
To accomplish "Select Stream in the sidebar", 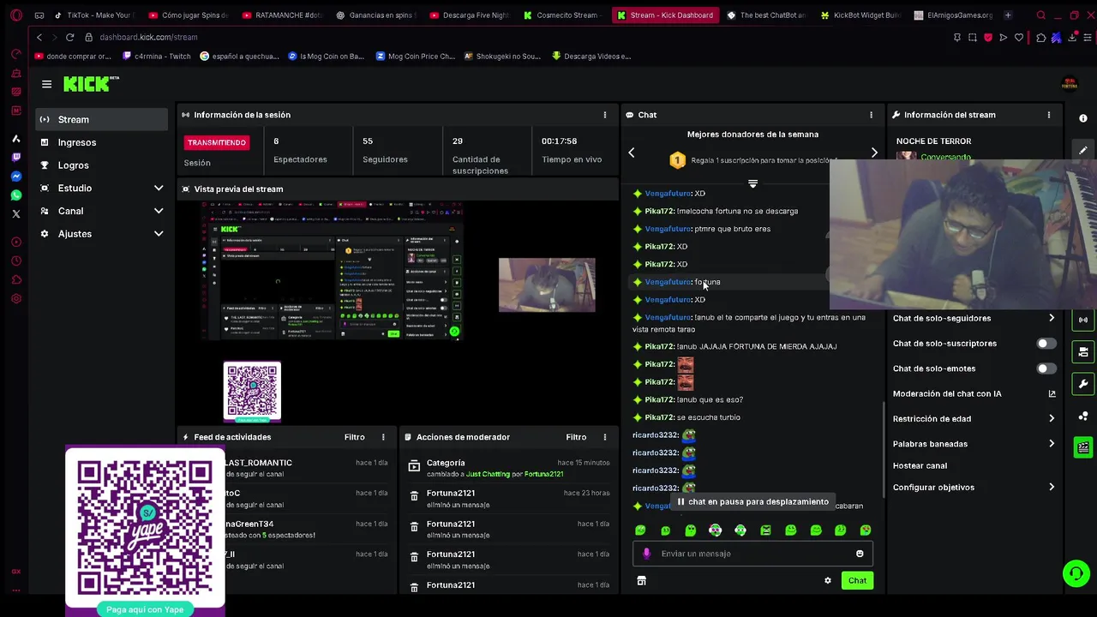I will pos(101,120).
